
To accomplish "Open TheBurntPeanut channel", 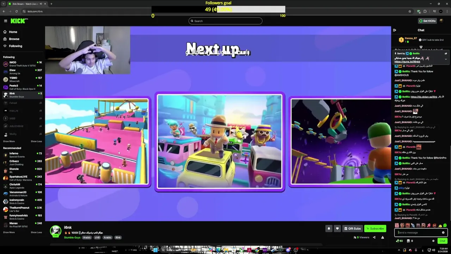I will click(23, 209).
